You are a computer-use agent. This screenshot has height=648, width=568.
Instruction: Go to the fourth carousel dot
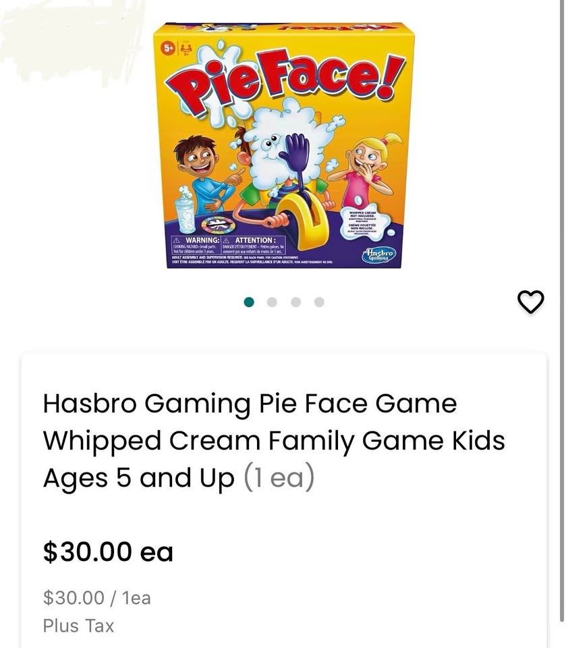(319, 302)
